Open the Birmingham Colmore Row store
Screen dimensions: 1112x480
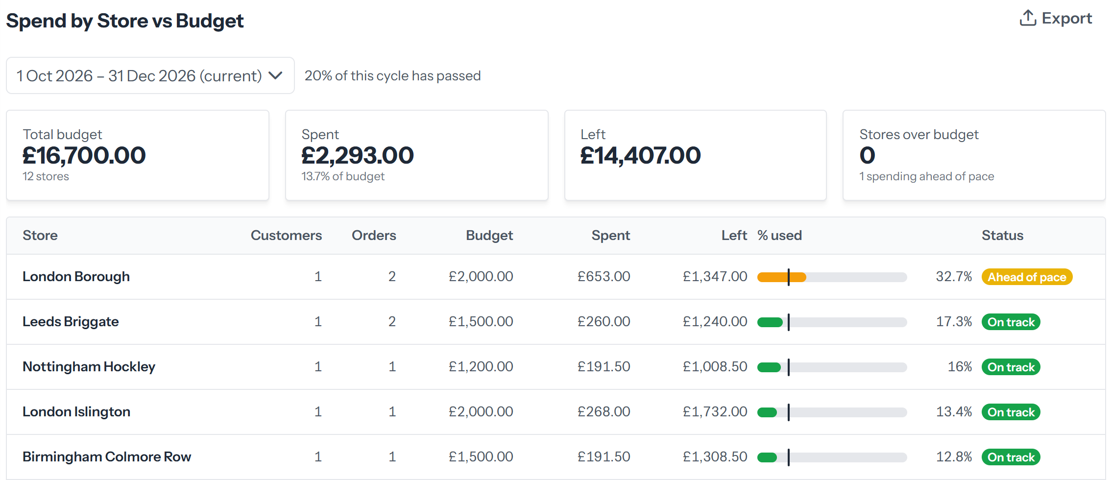556,457
